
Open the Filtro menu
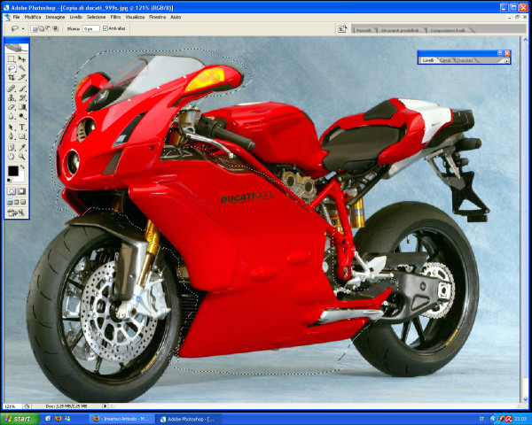(x=116, y=17)
